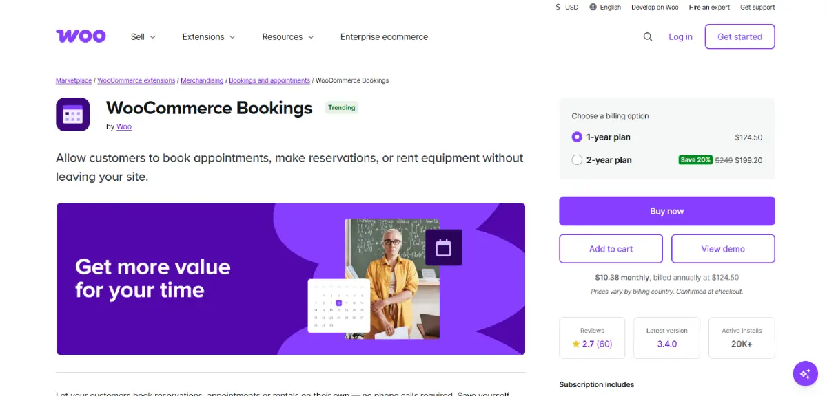The image size is (827, 396).
Task: Expand the Sell dropdown menu
Action: (143, 37)
